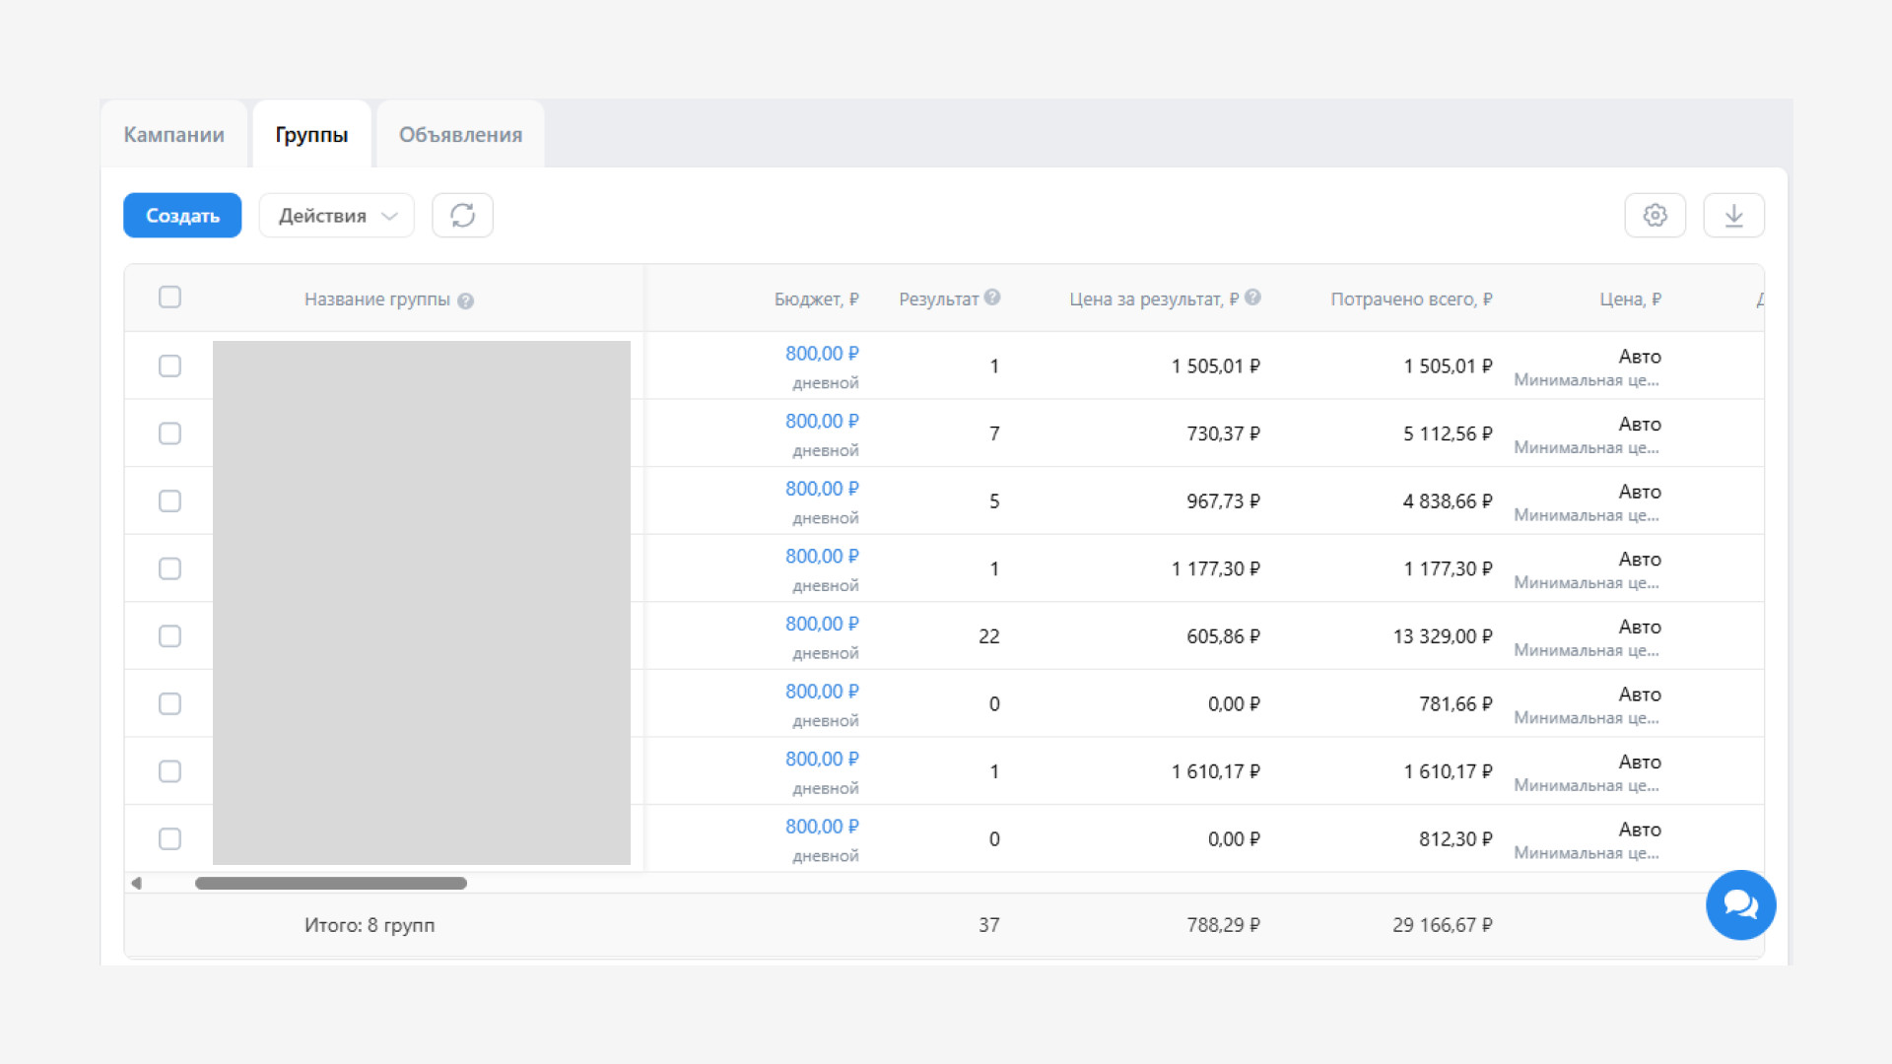Image resolution: width=1892 pixels, height=1064 pixels.
Task: Check the row with 22 results
Action: [169, 635]
